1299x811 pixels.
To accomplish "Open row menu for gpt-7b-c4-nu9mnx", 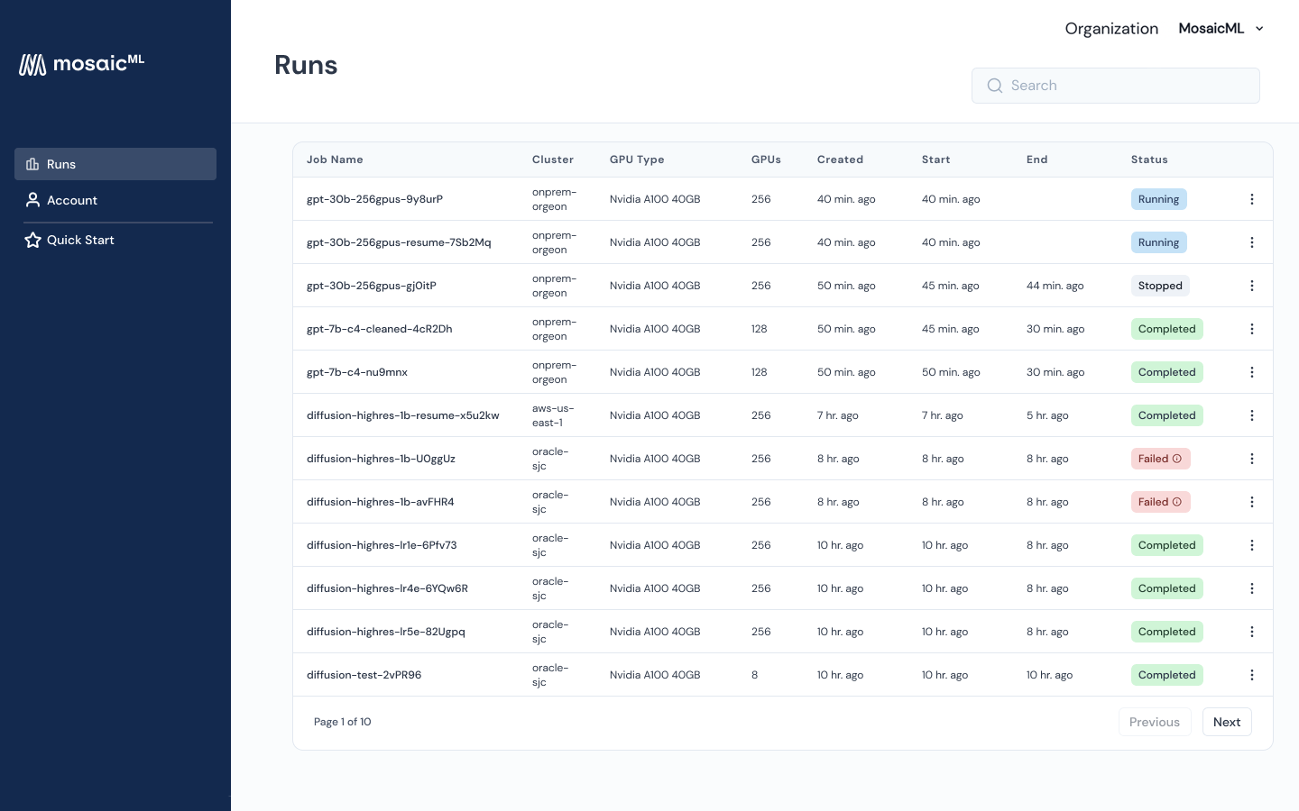I will (x=1252, y=372).
